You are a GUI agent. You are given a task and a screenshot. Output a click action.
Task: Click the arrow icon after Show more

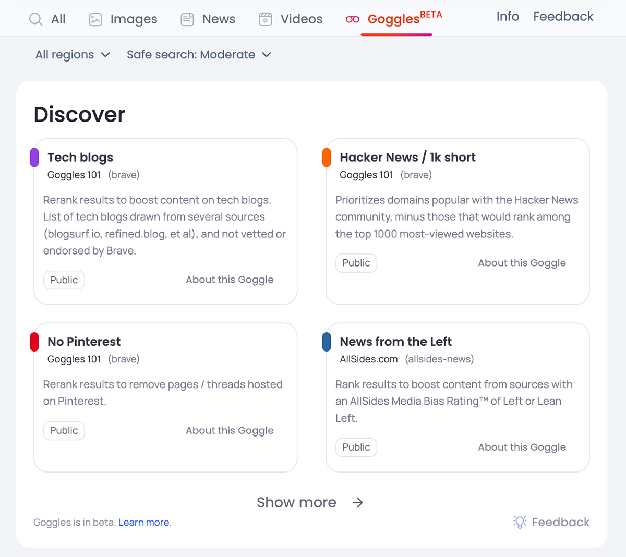pos(357,503)
